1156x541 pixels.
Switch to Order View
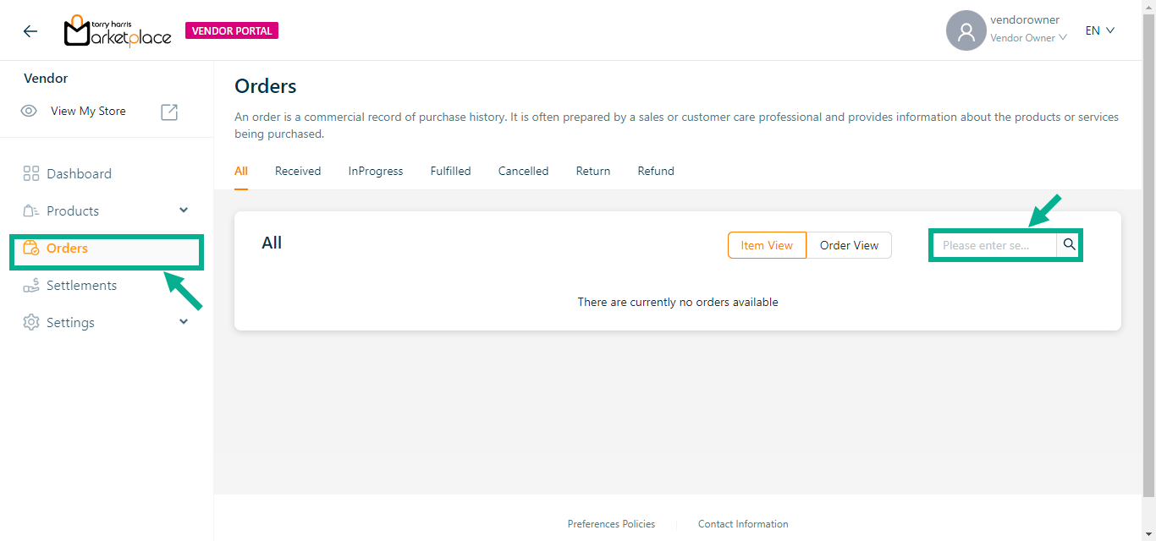849,245
